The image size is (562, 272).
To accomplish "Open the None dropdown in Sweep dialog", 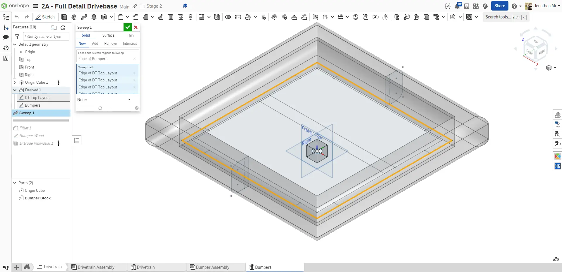I will pos(104,100).
